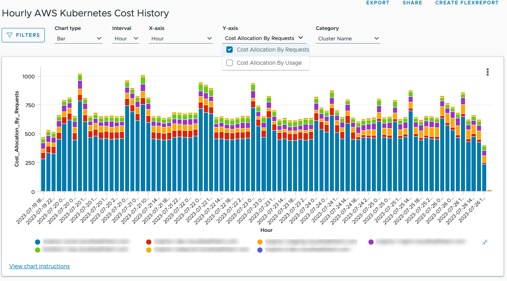Check Cost Allocation By Usage option

[230, 63]
